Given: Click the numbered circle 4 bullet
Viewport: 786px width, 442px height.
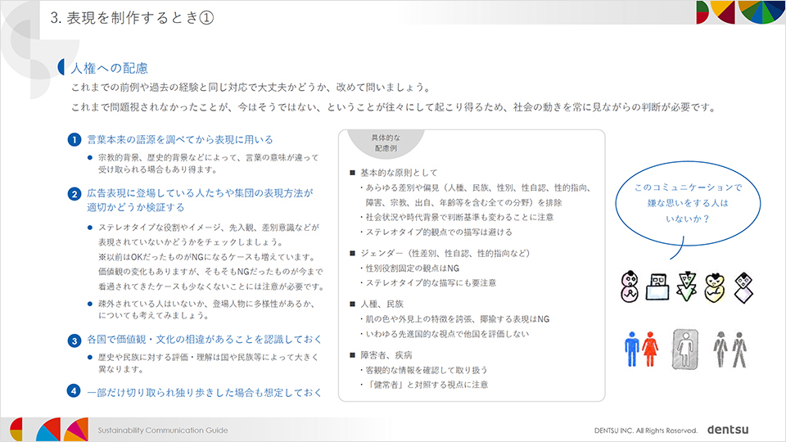Looking at the screenshot, I should [x=74, y=391].
